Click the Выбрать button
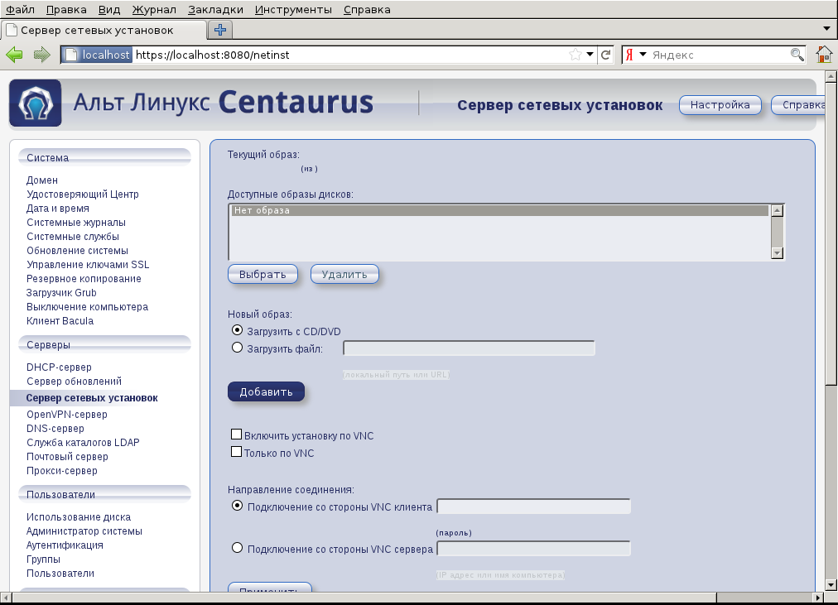This screenshot has width=838, height=605. [x=262, y=275]
